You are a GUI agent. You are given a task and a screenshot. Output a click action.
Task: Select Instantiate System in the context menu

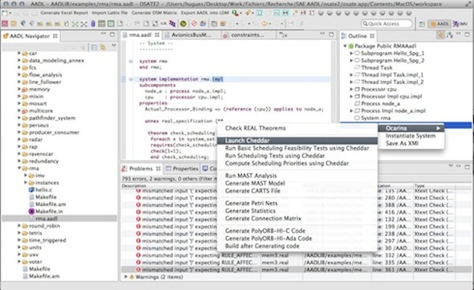pos(411,136)
